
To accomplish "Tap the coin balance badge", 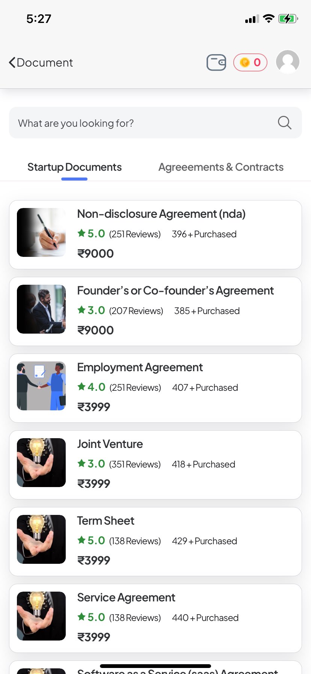I will pos(250,62).
